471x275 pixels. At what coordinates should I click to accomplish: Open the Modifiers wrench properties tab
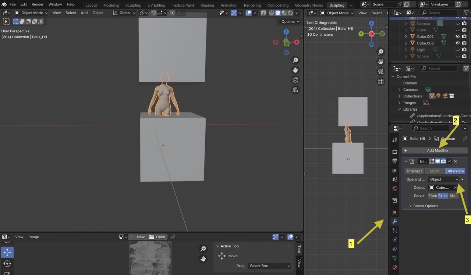click(394, 221)
